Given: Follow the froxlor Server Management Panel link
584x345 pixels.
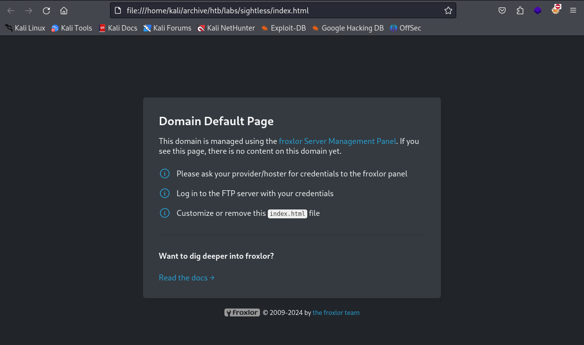Looking at the screenshot, I should pos(337,141).
